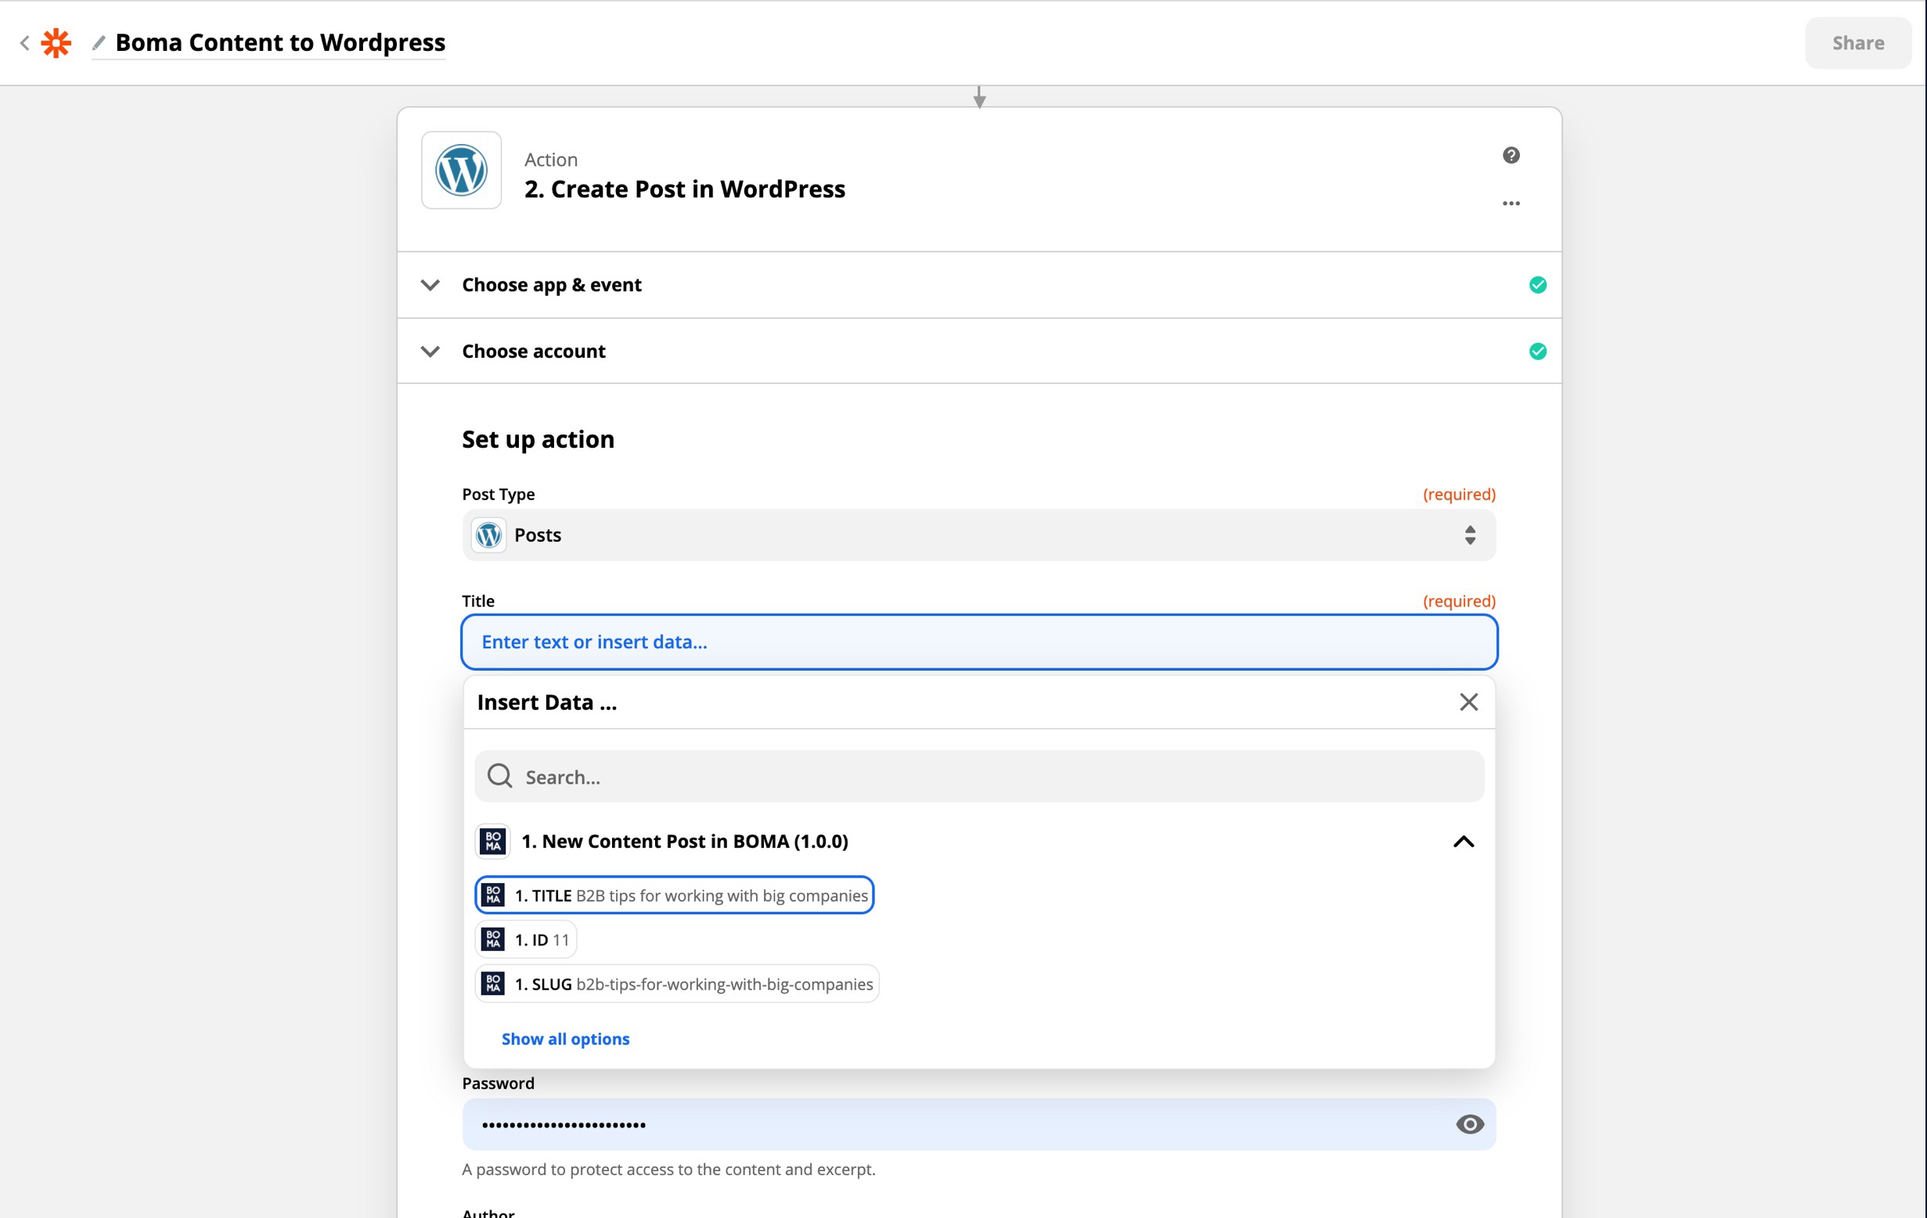
Task: Open the Post Type dropdown showing Posts
Action: click(x=978, y=535)
